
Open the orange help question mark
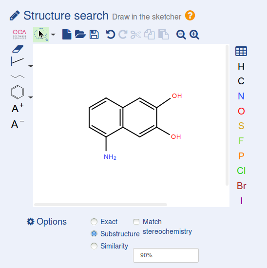[x=190, y=16]
